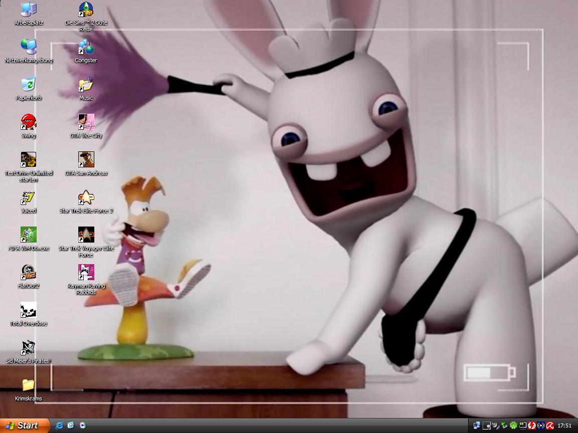Select the FIFA WM 06.exe icon

point(28,235)
